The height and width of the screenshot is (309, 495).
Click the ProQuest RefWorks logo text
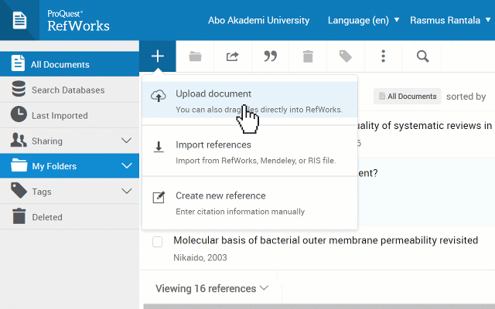click(x=78, y=21)
